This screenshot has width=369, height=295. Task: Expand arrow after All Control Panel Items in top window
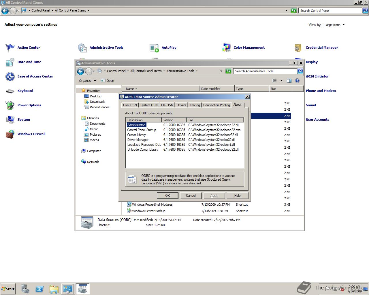coord(89,10)
